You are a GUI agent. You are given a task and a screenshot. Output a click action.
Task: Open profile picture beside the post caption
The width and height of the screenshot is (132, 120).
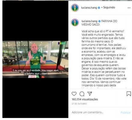click(75, 22)
